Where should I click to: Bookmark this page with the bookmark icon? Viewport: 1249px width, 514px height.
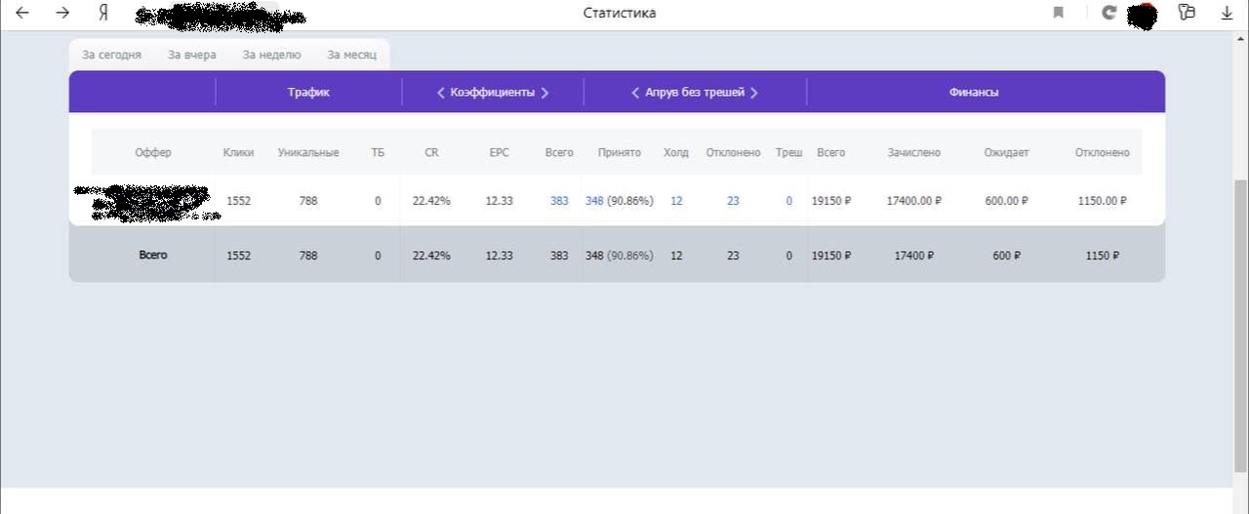(1059, 13)
